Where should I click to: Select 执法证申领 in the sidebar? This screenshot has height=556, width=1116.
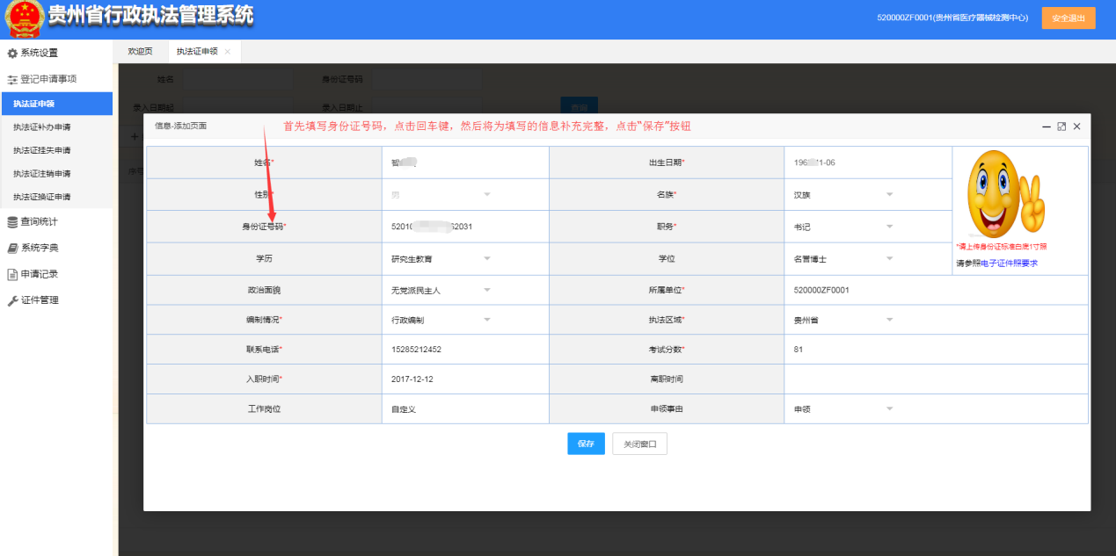(56, 104)
